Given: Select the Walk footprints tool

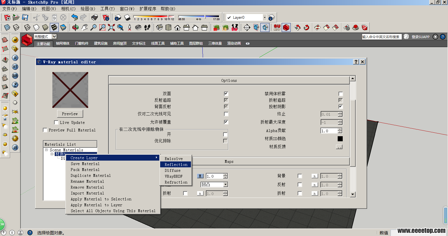Looking at the screenshot, I should [147, 27].
